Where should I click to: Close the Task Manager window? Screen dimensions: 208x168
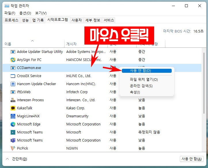pos(200,6)
